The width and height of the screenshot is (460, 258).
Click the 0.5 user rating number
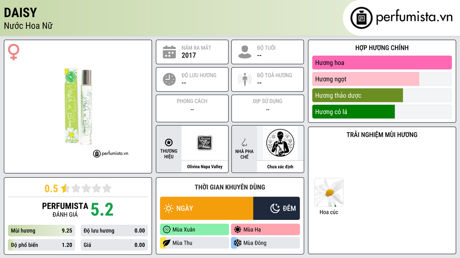click(x=51, y=189)
